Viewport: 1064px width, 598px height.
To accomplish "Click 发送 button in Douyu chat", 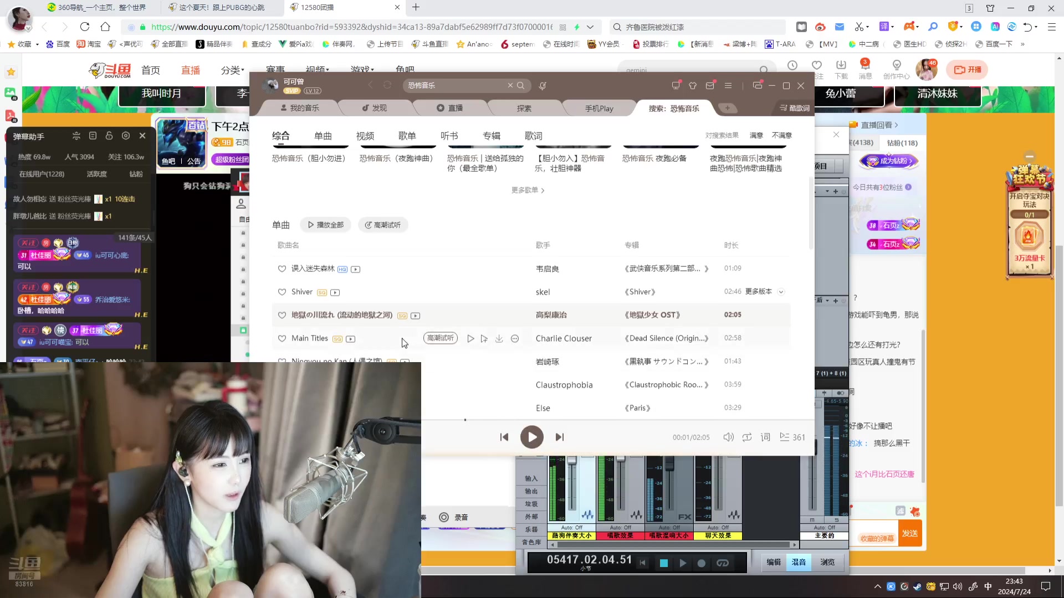I will click(910, 533).
